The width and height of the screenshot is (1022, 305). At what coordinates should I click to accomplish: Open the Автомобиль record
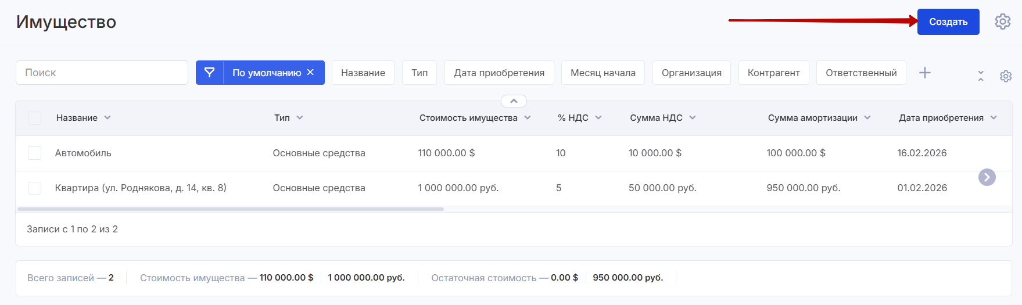click(x=83, y=153)
